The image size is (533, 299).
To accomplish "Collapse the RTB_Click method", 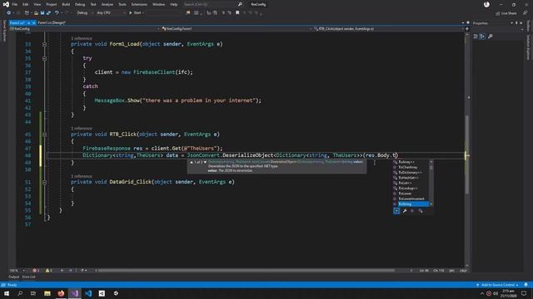I will 44,135.
